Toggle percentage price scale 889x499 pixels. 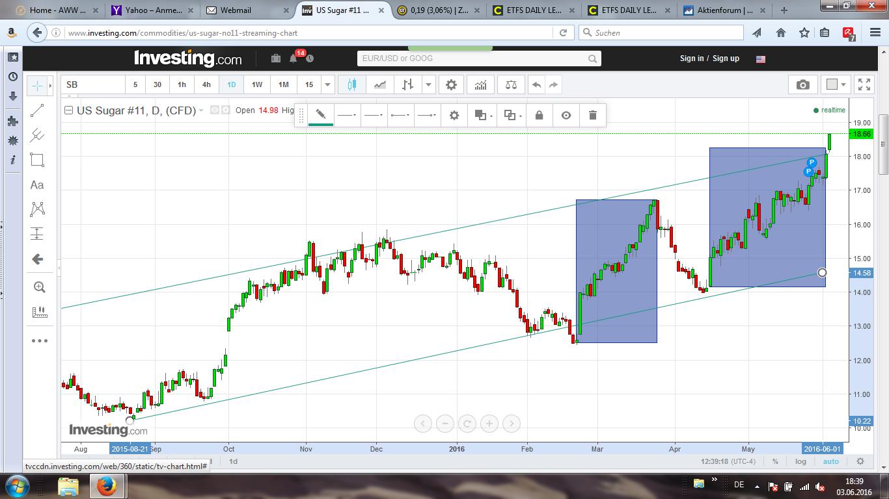tap(775, 461)
